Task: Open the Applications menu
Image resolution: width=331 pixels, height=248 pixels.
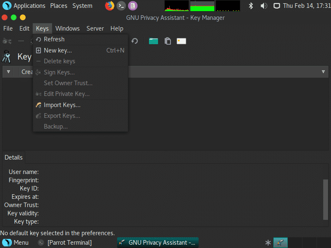Action: pyautogui.click(x=24, y=6)
